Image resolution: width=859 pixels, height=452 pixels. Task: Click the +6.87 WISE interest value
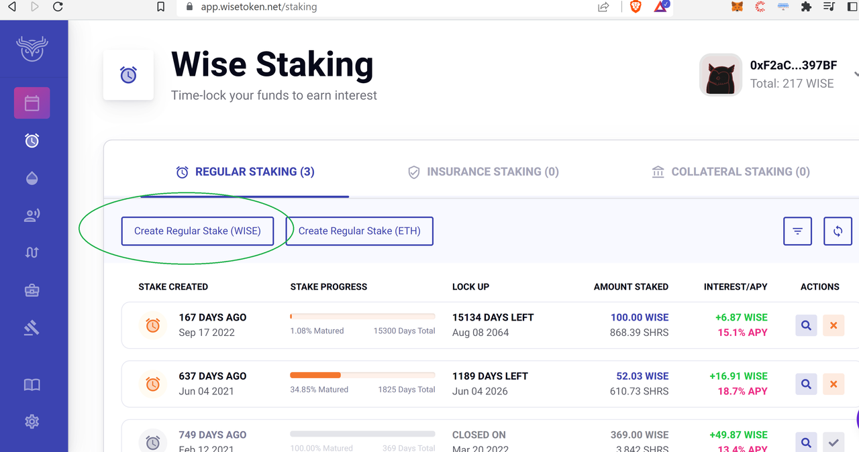click(x=742, y=317)
